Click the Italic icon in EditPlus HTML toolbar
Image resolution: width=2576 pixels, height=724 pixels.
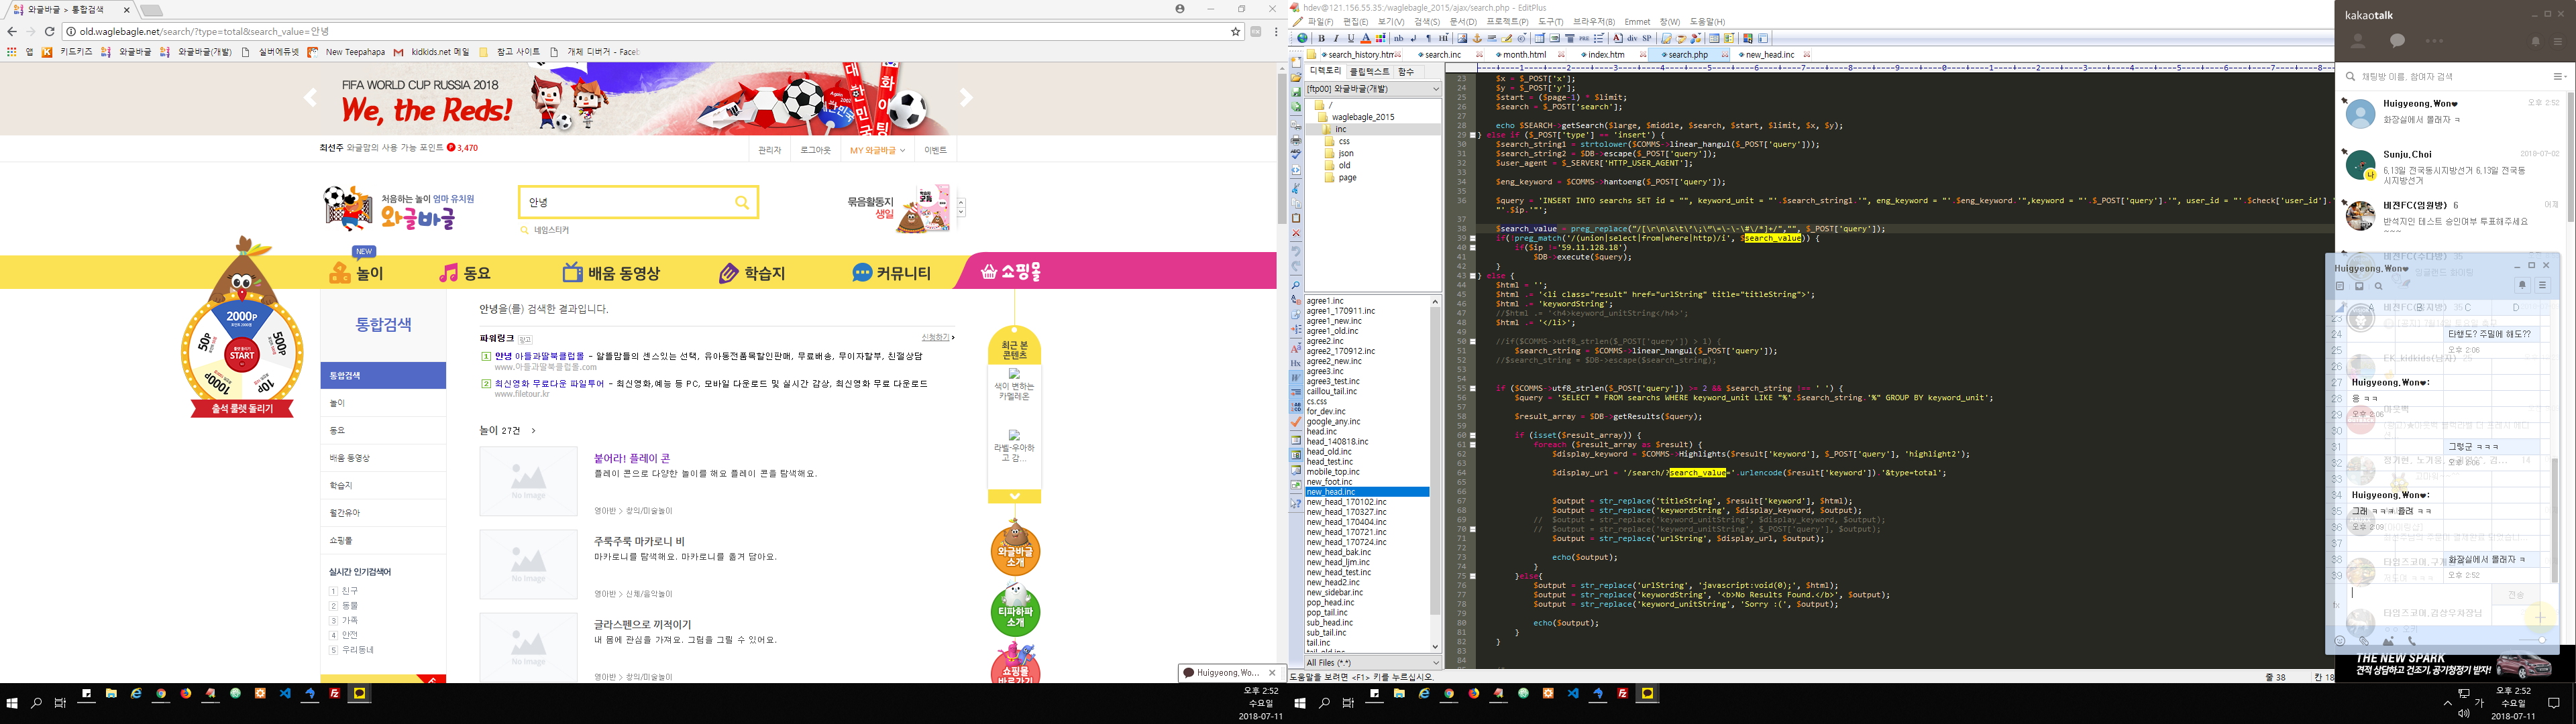(x=1336, y=38)
